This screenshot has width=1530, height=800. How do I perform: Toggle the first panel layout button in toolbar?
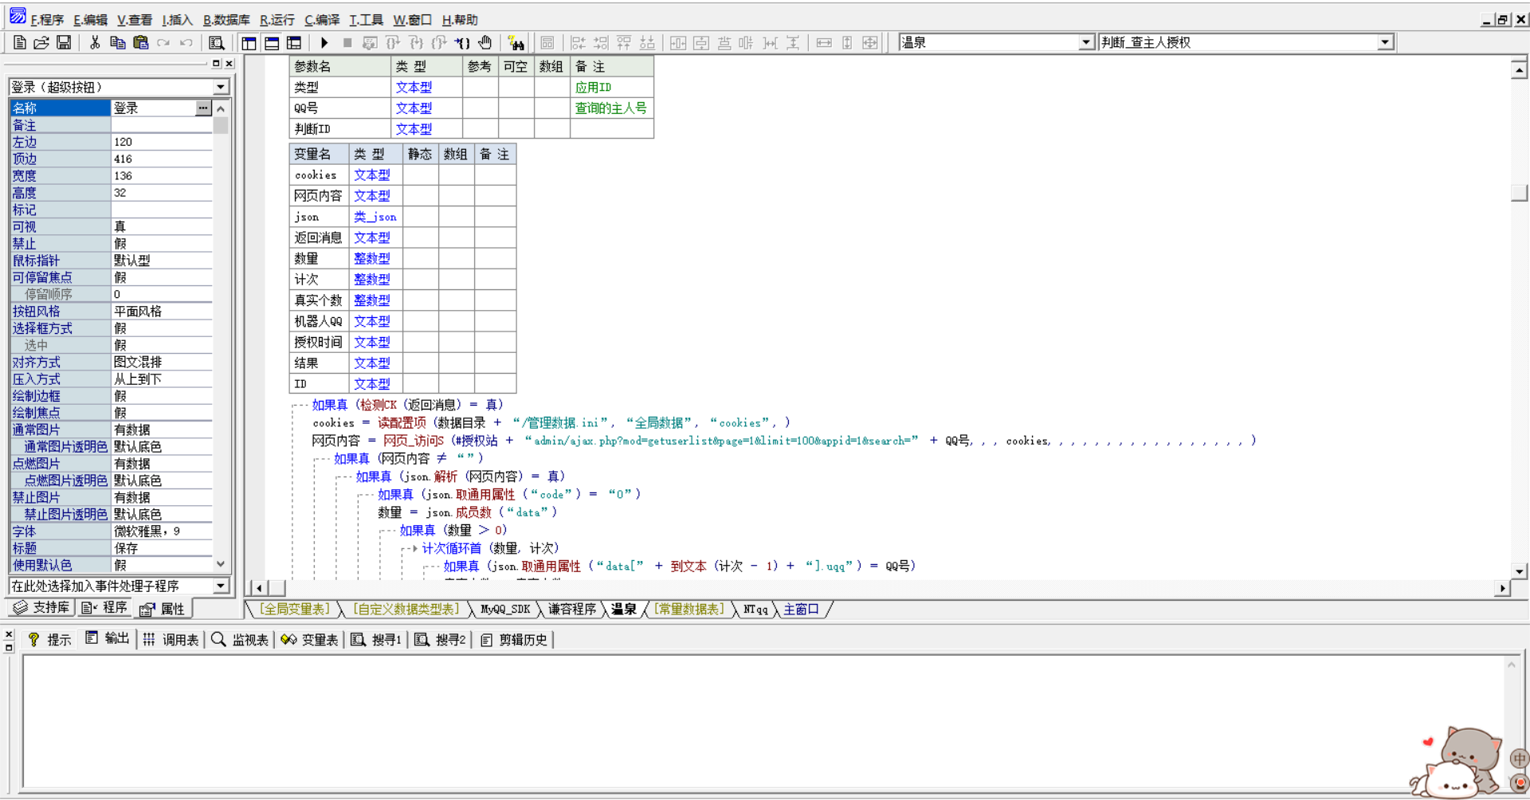(249, 43)
